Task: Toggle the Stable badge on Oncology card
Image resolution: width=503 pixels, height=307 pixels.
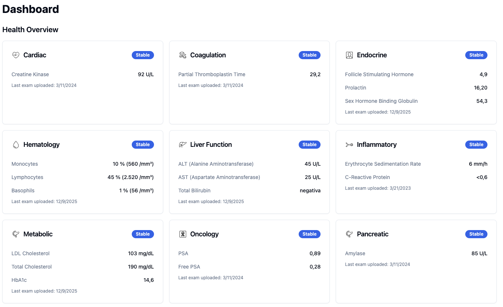Action: [x=309, y=234]
